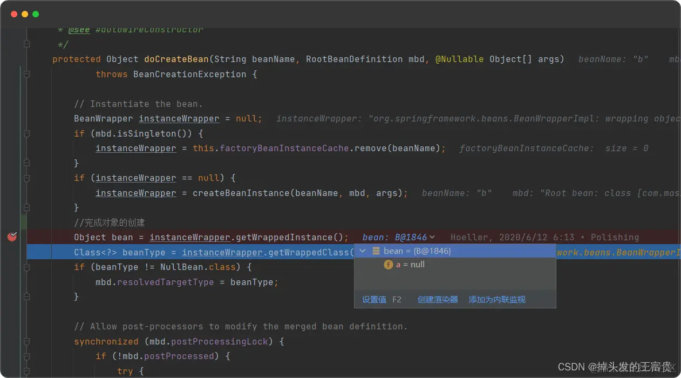Click 'BeanWrapper' type in the declaration line

point(104,119)
